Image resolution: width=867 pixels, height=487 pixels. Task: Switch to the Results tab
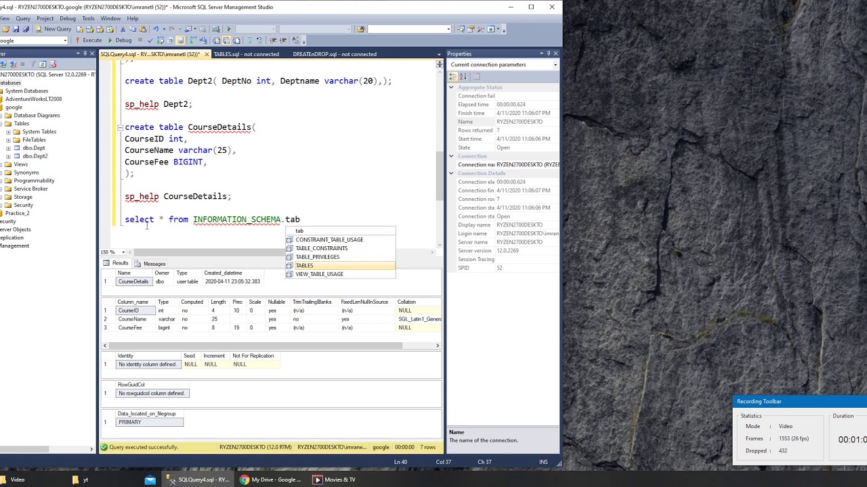(x=116, y=264)
